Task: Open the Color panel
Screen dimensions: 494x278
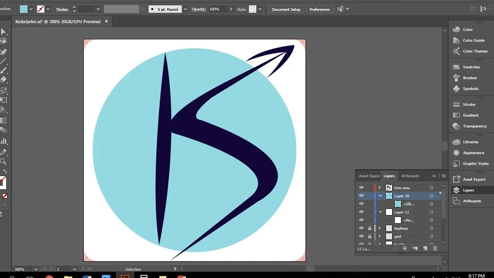Action: coord(468,29)
